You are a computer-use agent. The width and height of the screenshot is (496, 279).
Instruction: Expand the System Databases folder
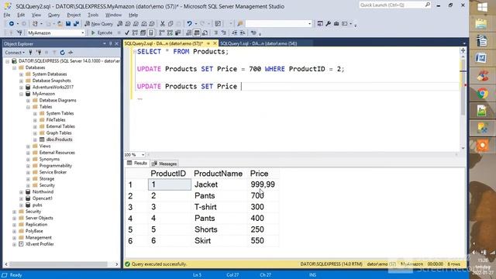point(21,74)
